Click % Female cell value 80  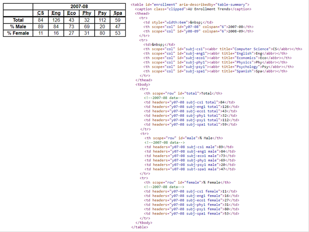pos(102,33)
